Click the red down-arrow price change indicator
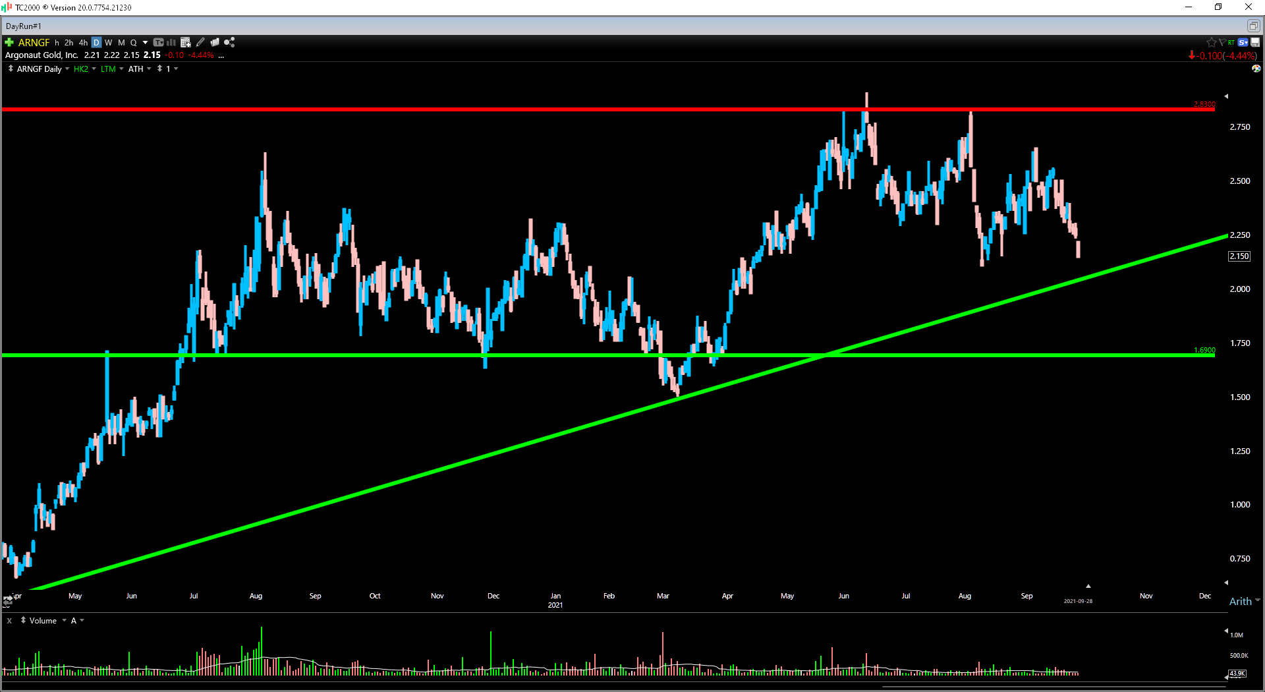 pyautogui.click(x=1191, y=55)
